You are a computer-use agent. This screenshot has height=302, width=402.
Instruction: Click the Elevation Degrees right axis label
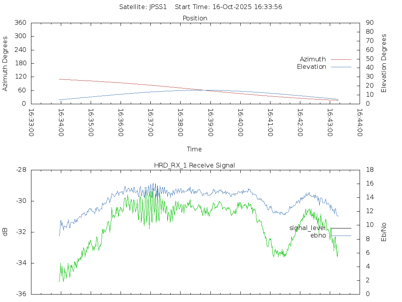tap(384, 63)
